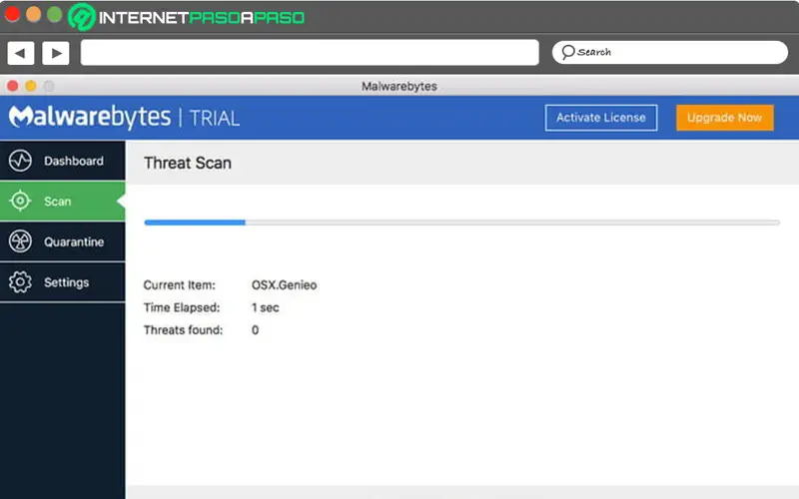This screenshot has height=499, width=799.
Task: Click the 1 sec elapsed value
Action: pyautogui.click(x=265, y=307)
